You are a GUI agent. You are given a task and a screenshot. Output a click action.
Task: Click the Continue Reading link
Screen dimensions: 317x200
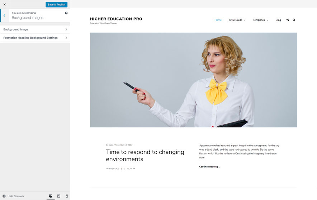(210, 167)
